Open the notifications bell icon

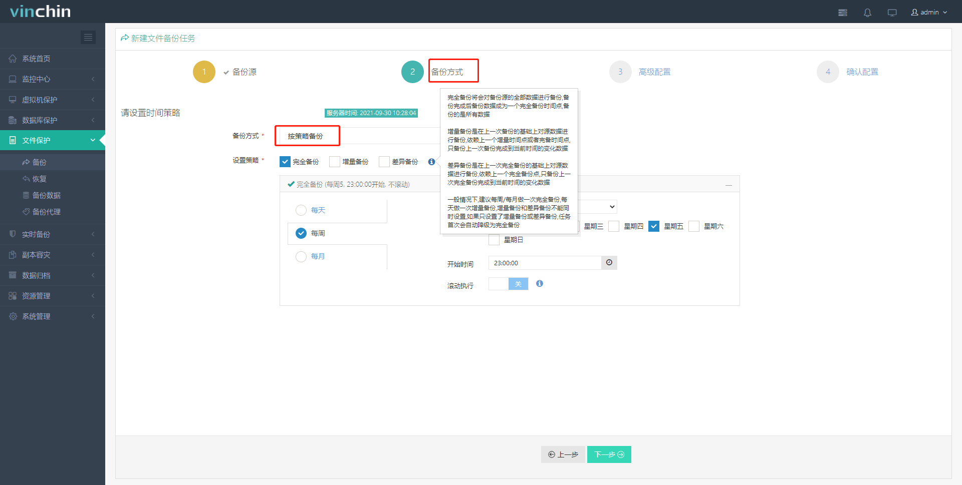point(867,13)
